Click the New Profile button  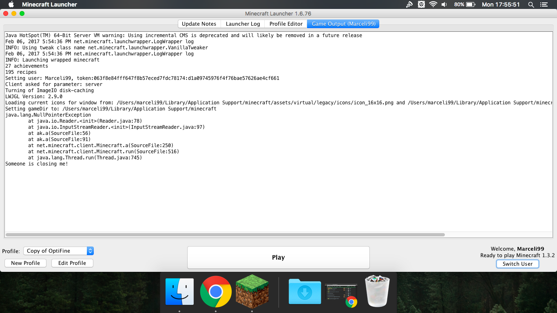[x=25, y=263]
